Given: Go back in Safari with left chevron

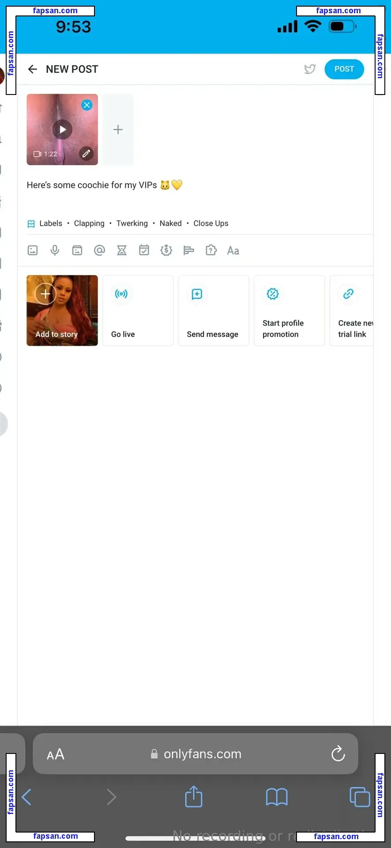Looking at the screenshot, I should tap(26, 797).
